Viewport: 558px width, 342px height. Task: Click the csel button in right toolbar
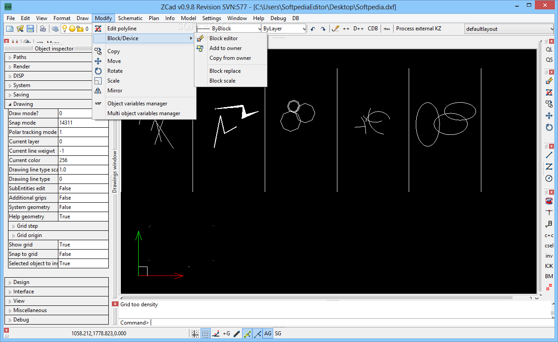[549, 246]
